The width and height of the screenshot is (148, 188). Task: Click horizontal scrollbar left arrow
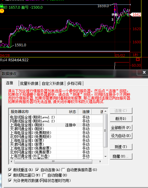[11, 161]
